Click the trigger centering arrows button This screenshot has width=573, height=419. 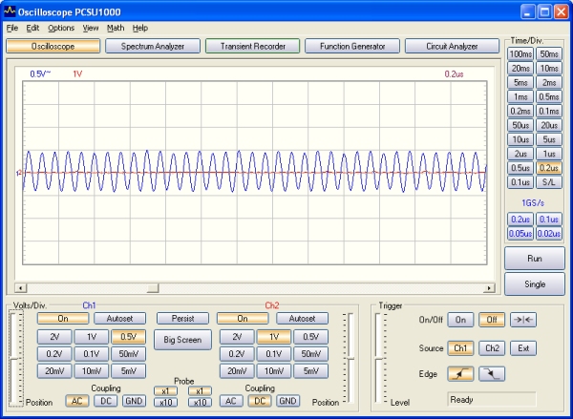[521, 321]
